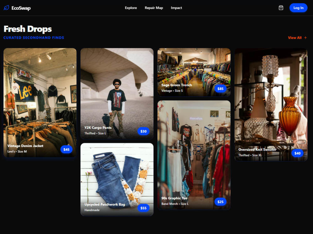
Task: Click the Fresh Drops heading
Action: pyautogui.click(x=28, y=29)
